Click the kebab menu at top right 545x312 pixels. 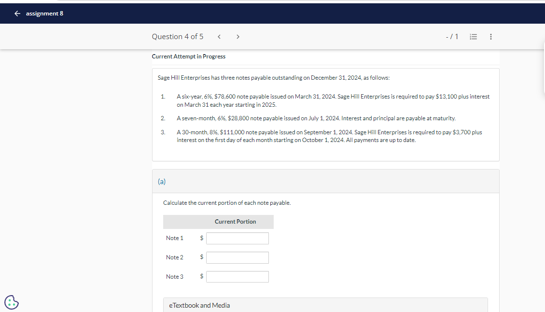490,36
